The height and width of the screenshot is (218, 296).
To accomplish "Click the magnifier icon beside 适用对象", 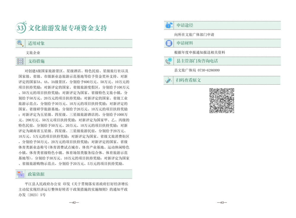I will 20,43.
